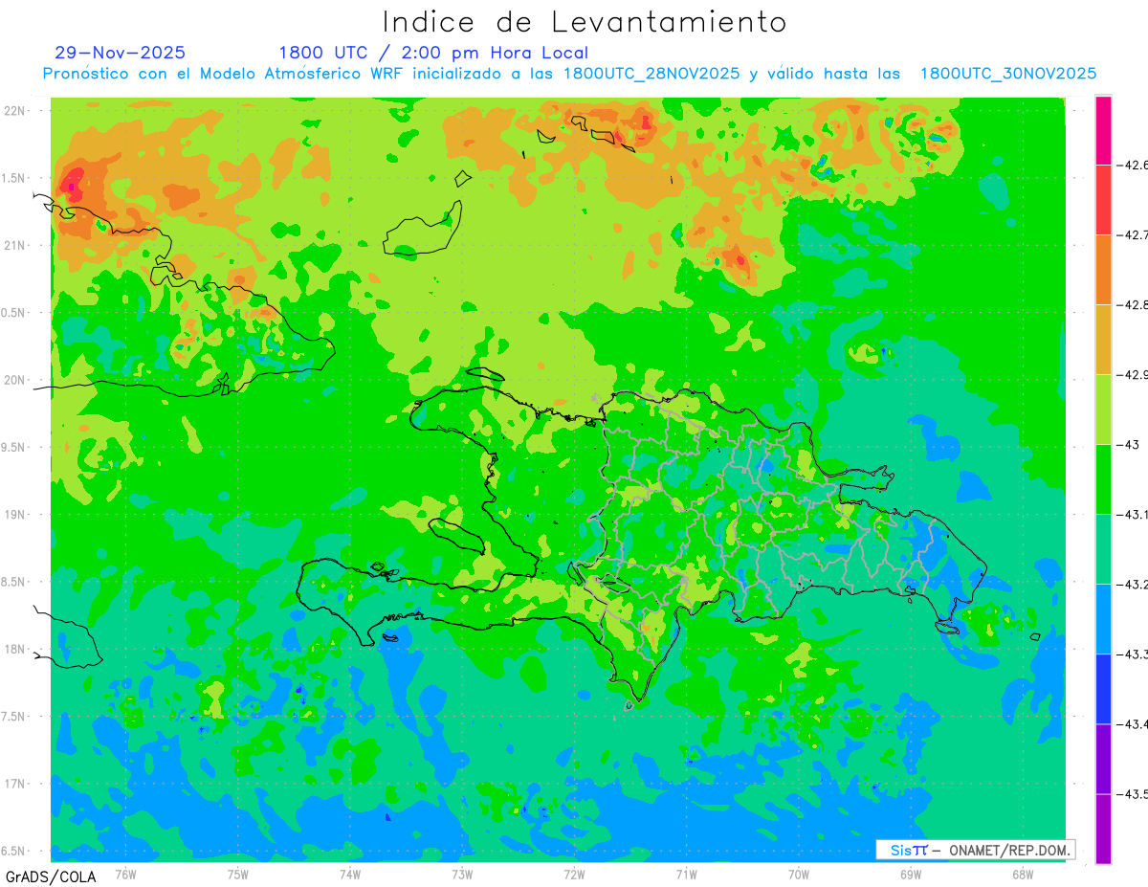Image resolution: width=1148 pixels, height=887 pixels.
Task: Click the dark blue legend swatch
Action: click(x=1103, y=688)
